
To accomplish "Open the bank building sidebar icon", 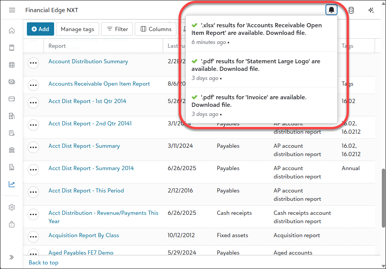I will click(x=12, y=150).
